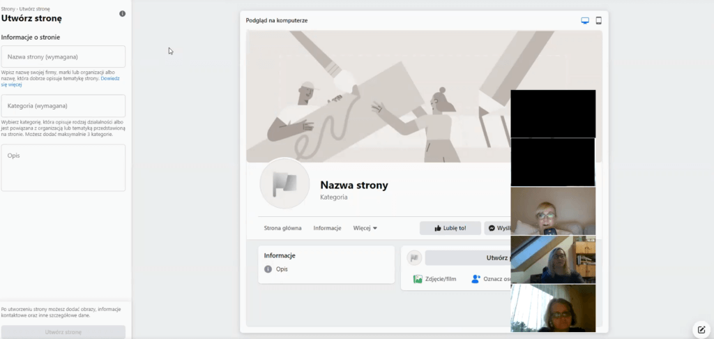714x339 pixels.
Task: Click the cover photo illustration in preview
Action: click(377, 91)
